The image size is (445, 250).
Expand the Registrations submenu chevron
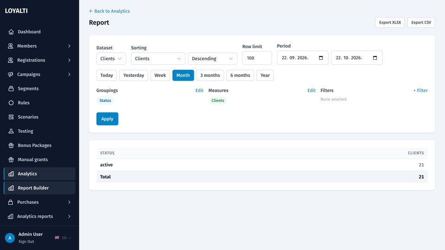[x=69, y=60]
